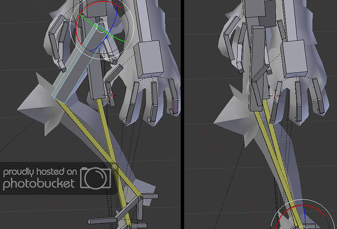The height and width of the screenshot is (229, 337).
Task: Grab the green rotation arc in left viewport
Action: pyautogui.click(x=101, y=29)
